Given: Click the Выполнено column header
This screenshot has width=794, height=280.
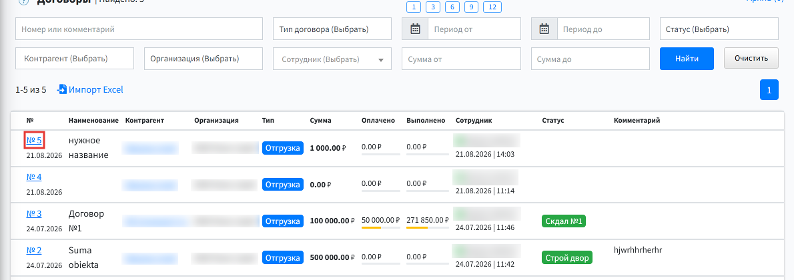Looking at the screenshot, I should coord(426,121).
